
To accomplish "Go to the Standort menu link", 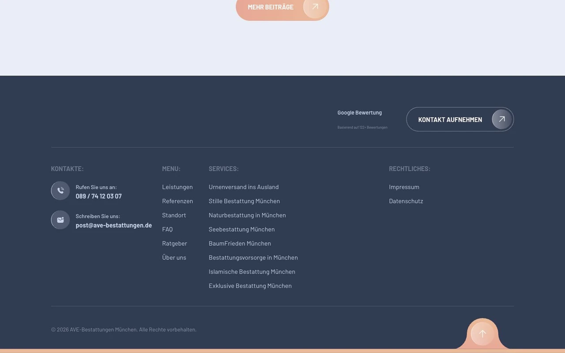I will coord(174,215).
